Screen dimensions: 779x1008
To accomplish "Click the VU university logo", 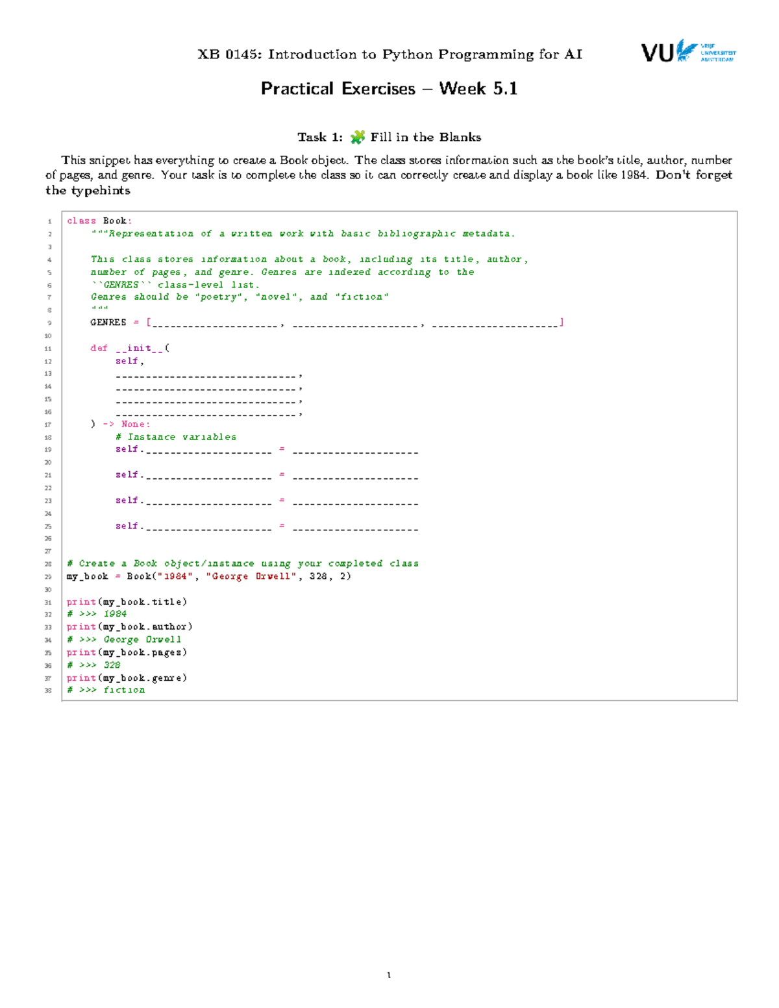I will point(689,51).
